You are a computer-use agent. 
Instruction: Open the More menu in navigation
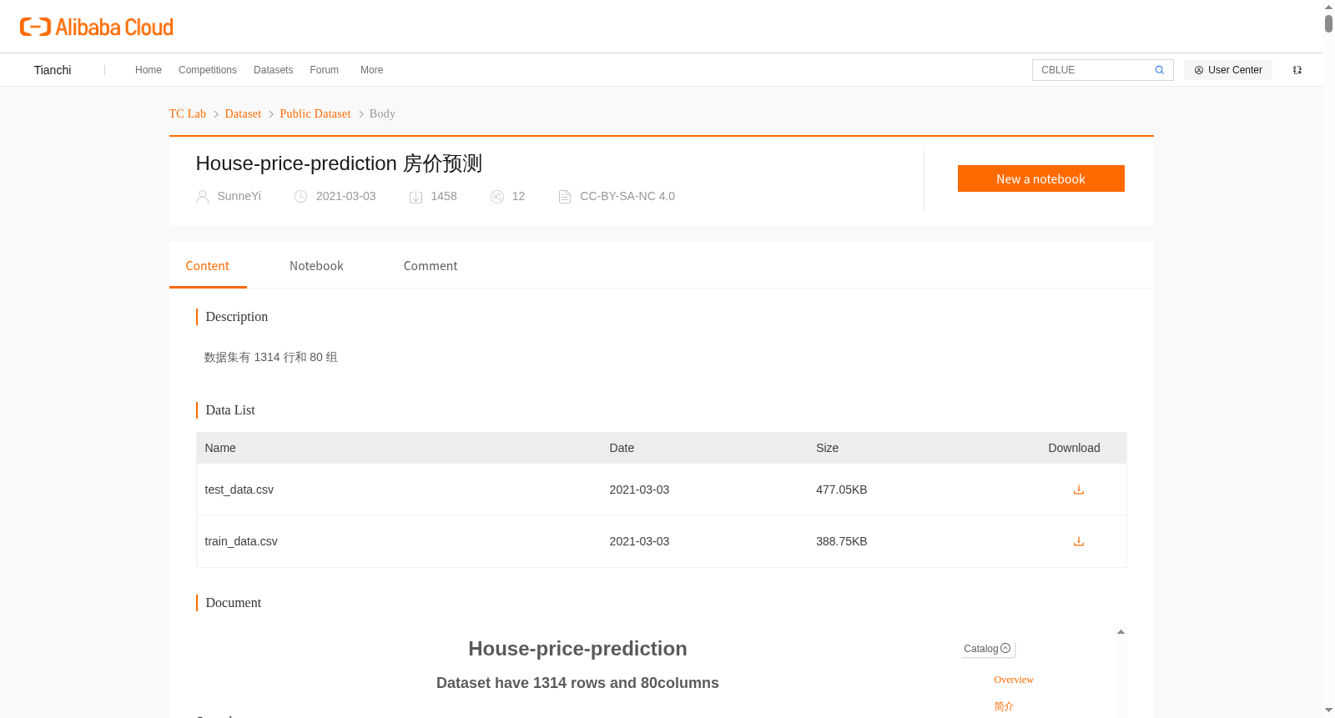click(371, 70)
